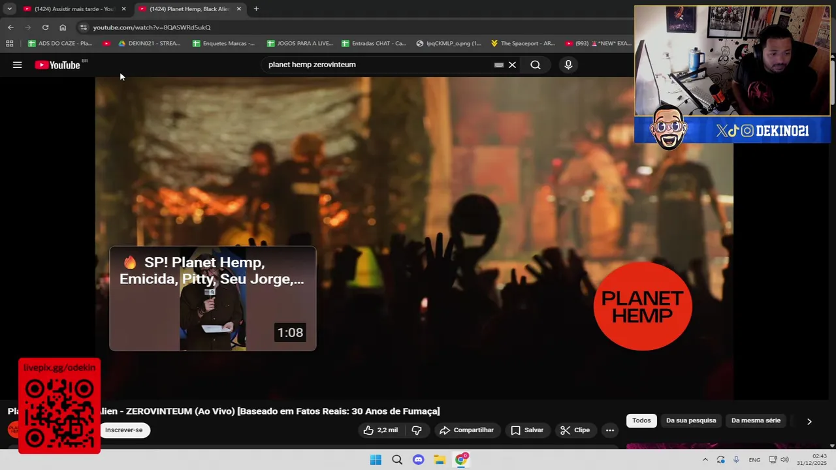Open The Spaceport bookmark

click(x=523, y=44)
